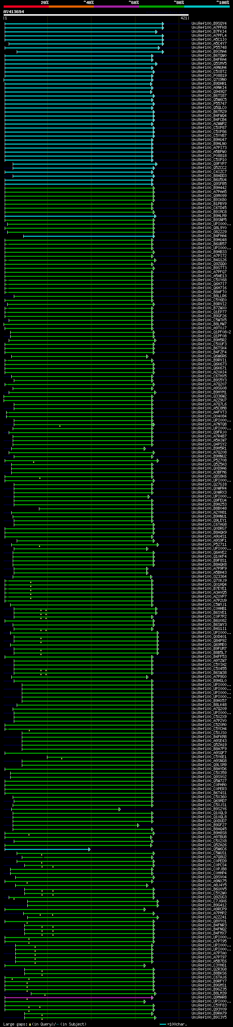This screenshot has height=1027, width=233.
Task: Click the red ~20% identity legend bar
Action: pos(26,7)
